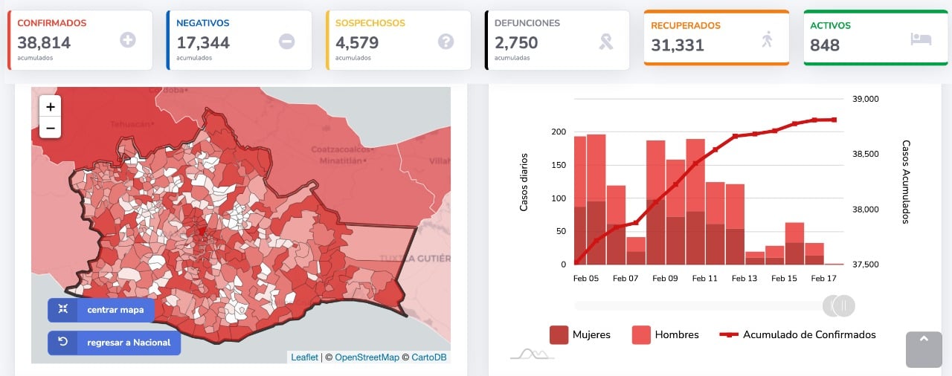Click the Activos value 848

click(825, 45)
